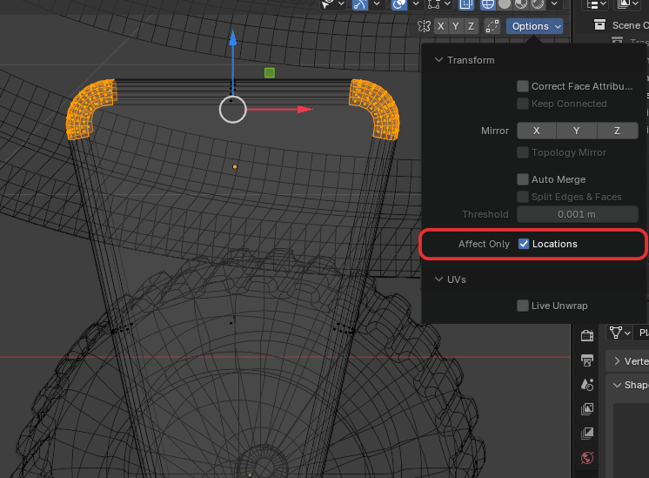
Task: Click the selectability and visibility cursor icon
Action: pyautogui.click(x=328, y=4)
